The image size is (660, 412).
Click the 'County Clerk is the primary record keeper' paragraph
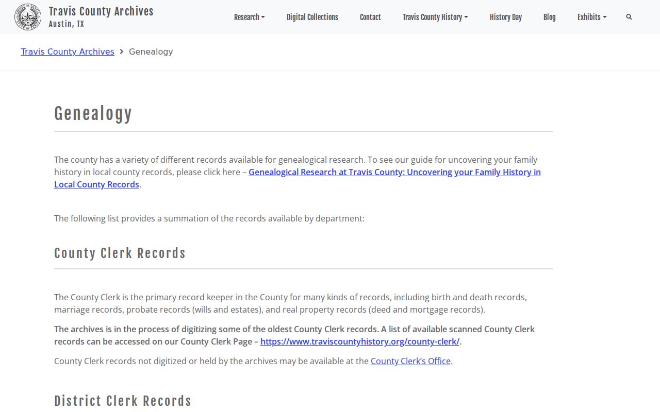[x=290, y=303]
